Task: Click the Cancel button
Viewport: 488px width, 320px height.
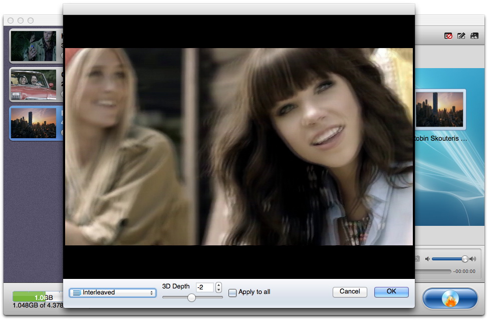Action: [350, 291]
